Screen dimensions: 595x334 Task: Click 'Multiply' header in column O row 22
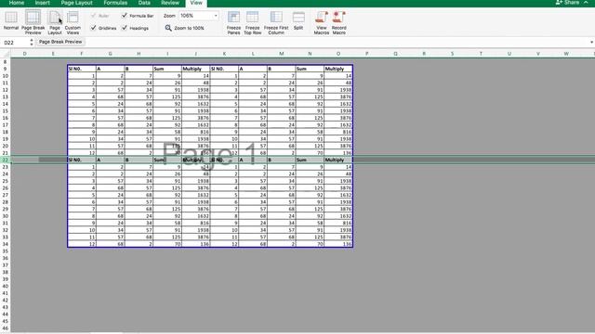click(338, 160)
